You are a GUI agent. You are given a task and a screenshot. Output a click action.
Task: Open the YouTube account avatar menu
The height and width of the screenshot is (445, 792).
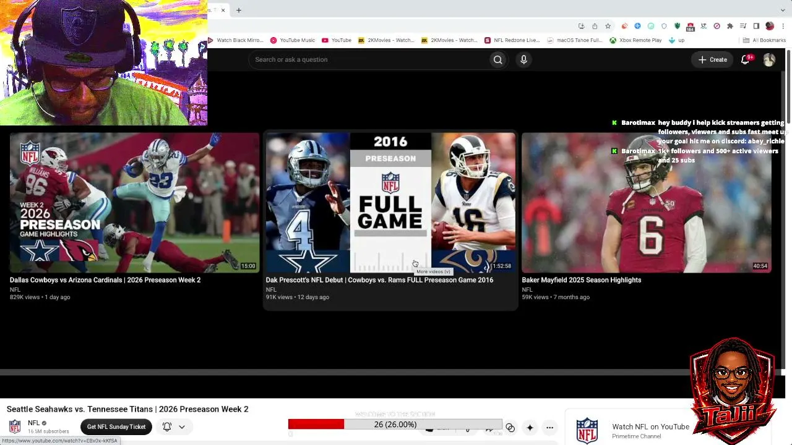click(769, 59)
